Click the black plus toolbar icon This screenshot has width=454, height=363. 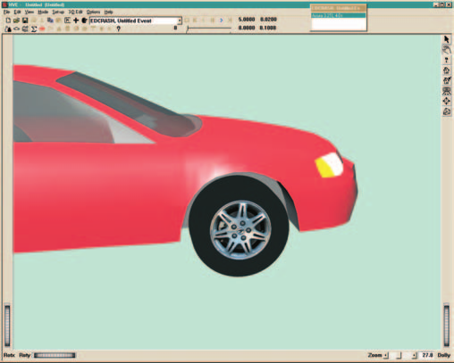point(76,21)
